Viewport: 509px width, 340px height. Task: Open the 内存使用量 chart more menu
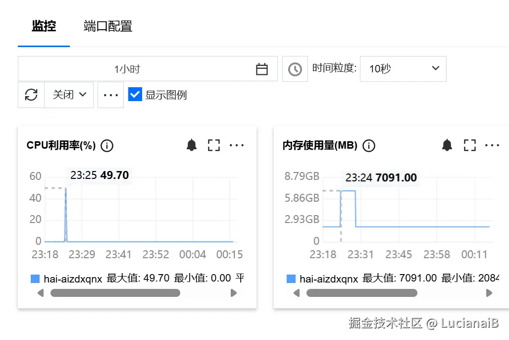point(492,145)
